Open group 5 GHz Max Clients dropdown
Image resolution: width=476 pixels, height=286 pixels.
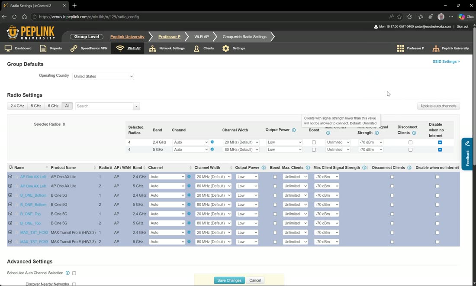click(x=338, y=149)
